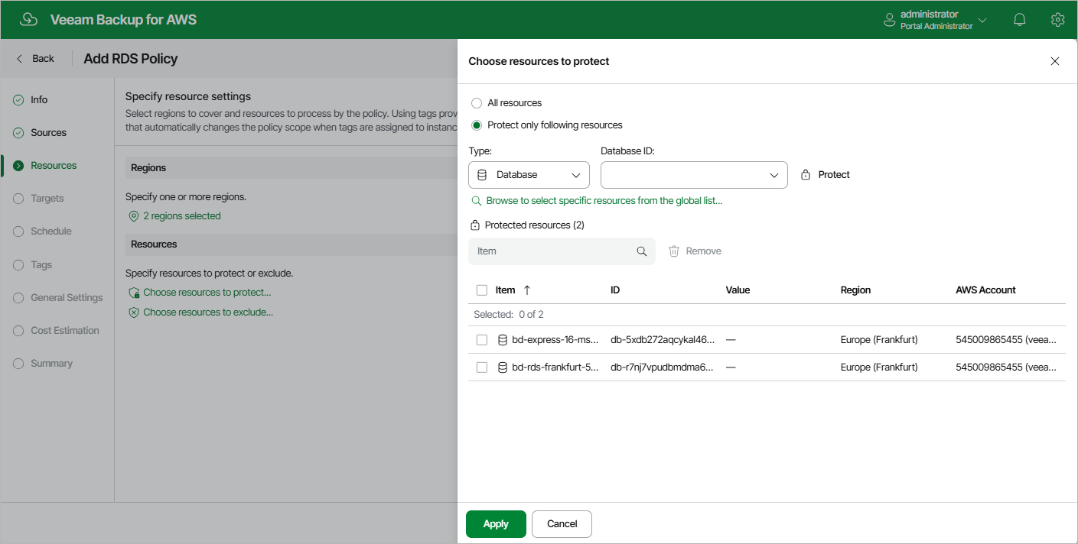The image size is (1078, 544).
Task: Click the Veeam cloud logo icon
Action: 28,20
